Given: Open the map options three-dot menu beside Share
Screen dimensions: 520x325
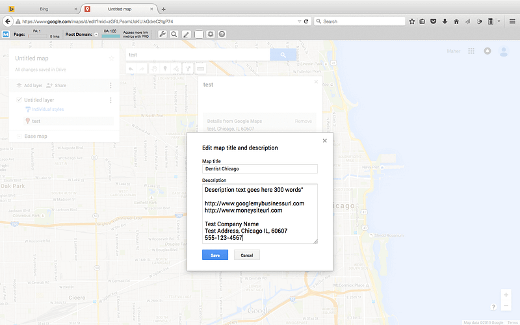Looking at the screenshot, I should [110, 86].
